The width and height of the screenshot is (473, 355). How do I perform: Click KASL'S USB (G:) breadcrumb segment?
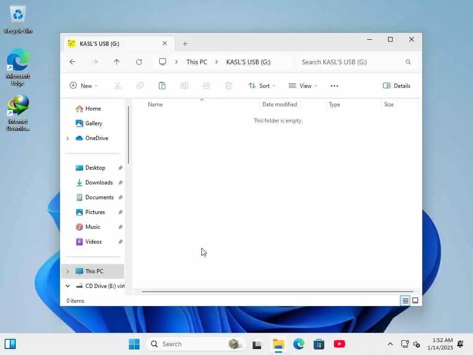(248, 62)
